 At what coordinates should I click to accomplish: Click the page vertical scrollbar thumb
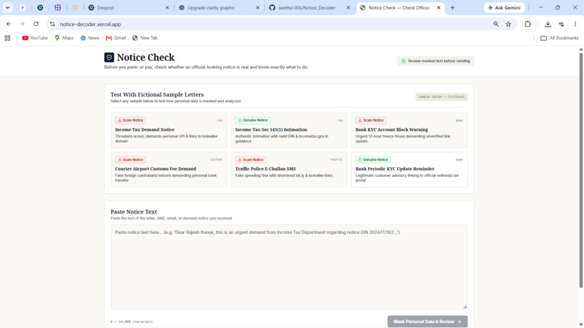[580, 170]
